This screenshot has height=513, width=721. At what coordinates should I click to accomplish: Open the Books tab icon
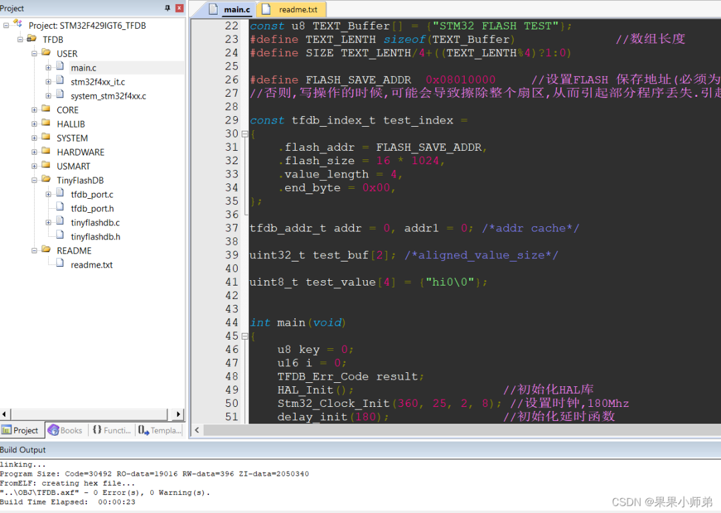53,430
